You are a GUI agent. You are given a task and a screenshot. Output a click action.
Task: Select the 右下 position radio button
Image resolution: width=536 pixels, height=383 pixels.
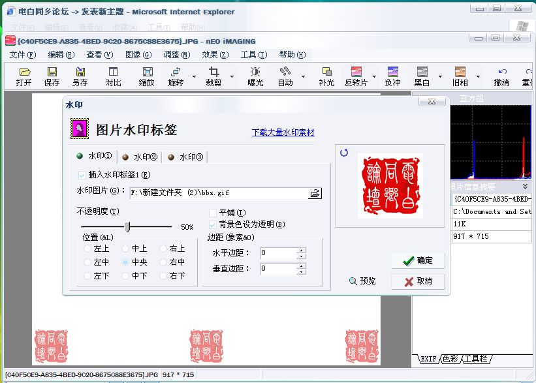163,276
